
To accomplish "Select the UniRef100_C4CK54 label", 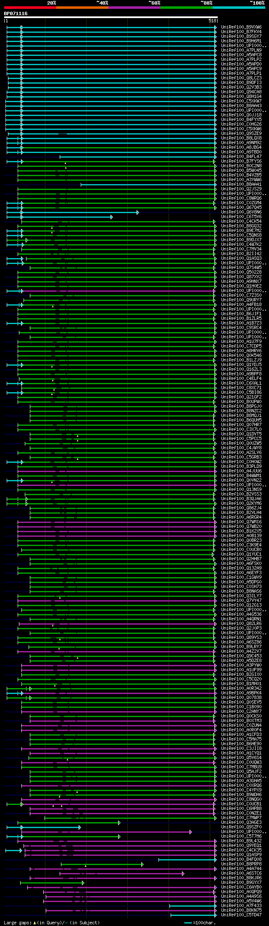I will tap(241, 222).
